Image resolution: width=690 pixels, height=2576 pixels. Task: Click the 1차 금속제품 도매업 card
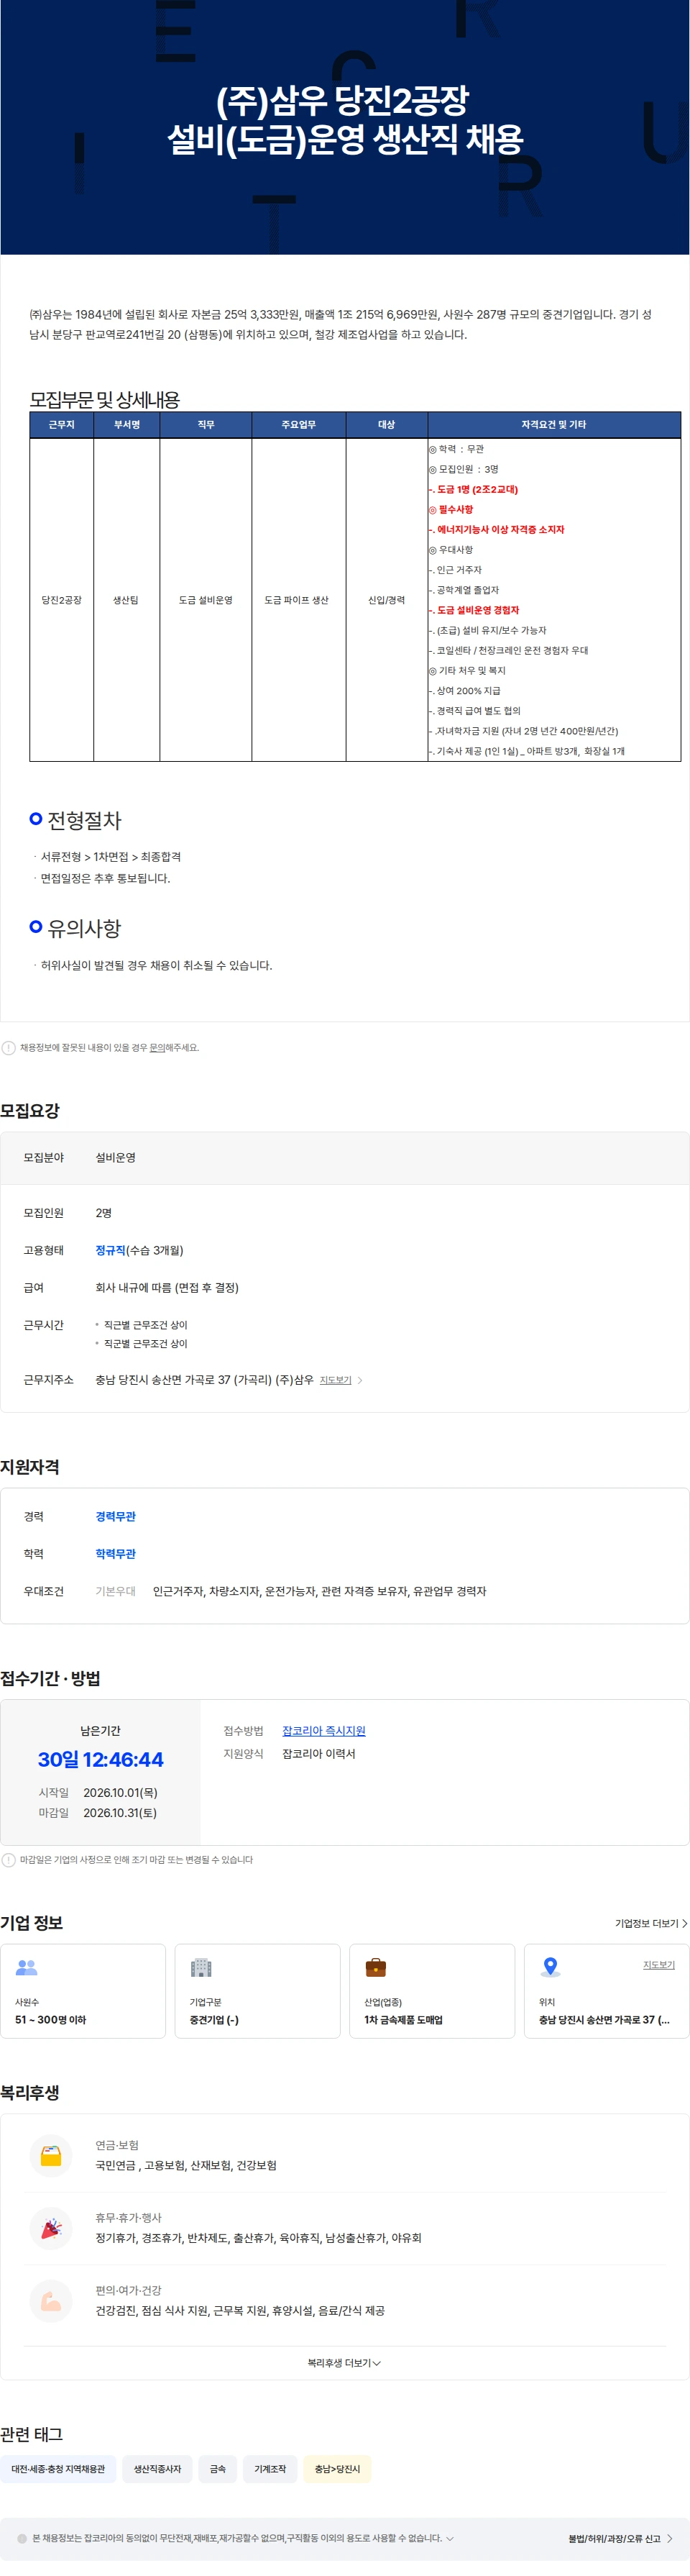click(433, 1991)
